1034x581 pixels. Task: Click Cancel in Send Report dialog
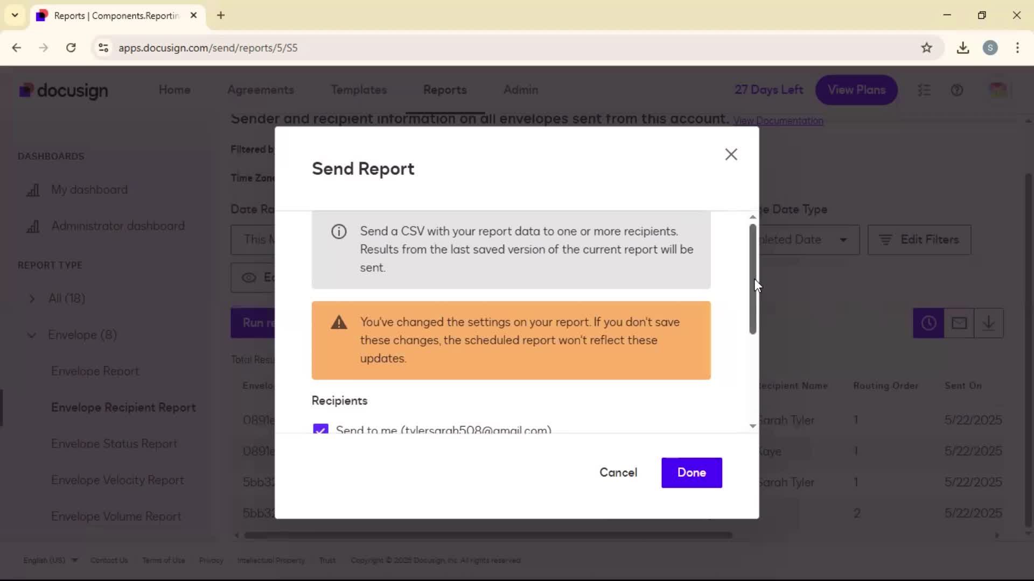[x=618, y=472]
